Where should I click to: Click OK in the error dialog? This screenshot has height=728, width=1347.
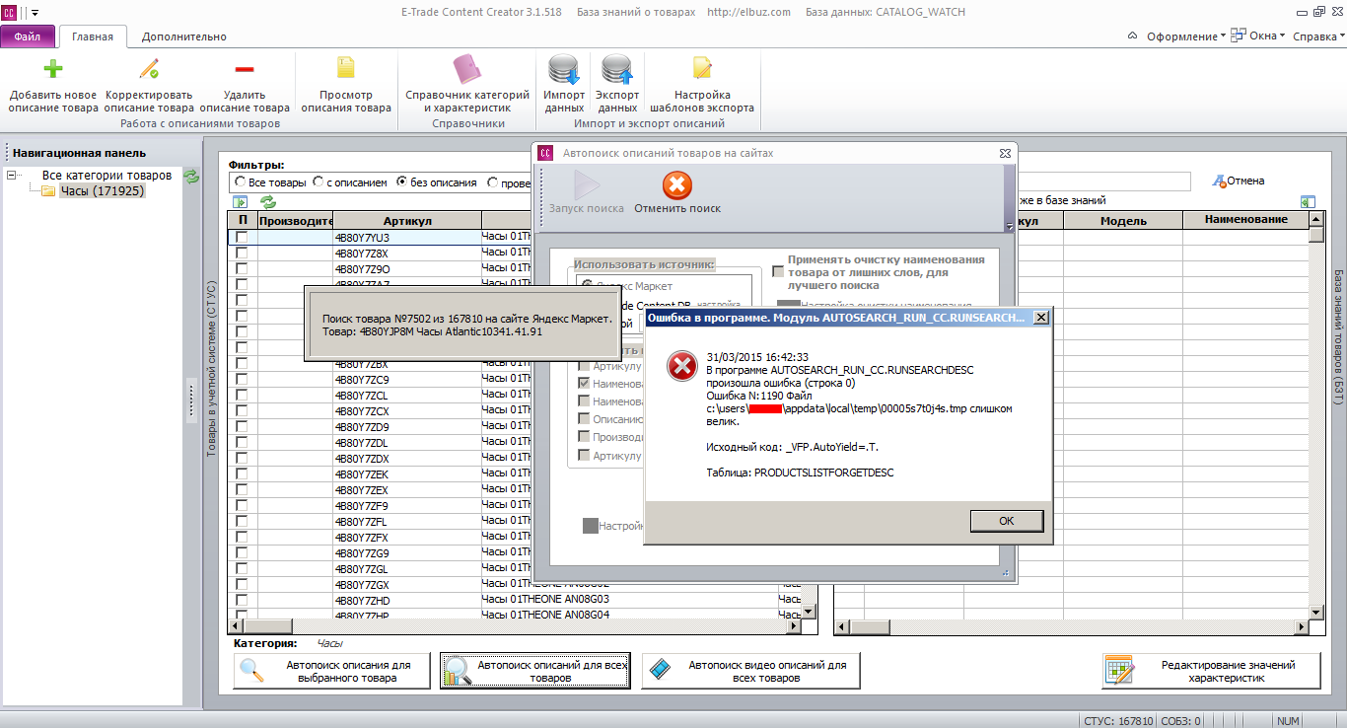point(1006,521)
